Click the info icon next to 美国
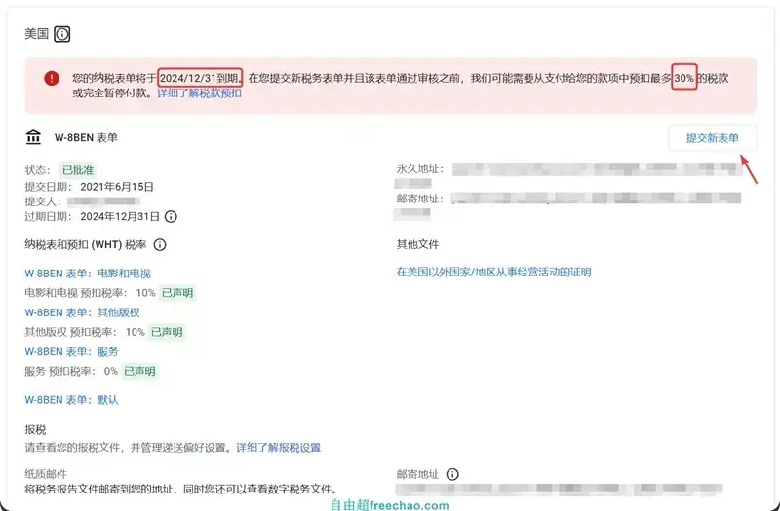The image size is (780, 511). click(x=62, y=34)
